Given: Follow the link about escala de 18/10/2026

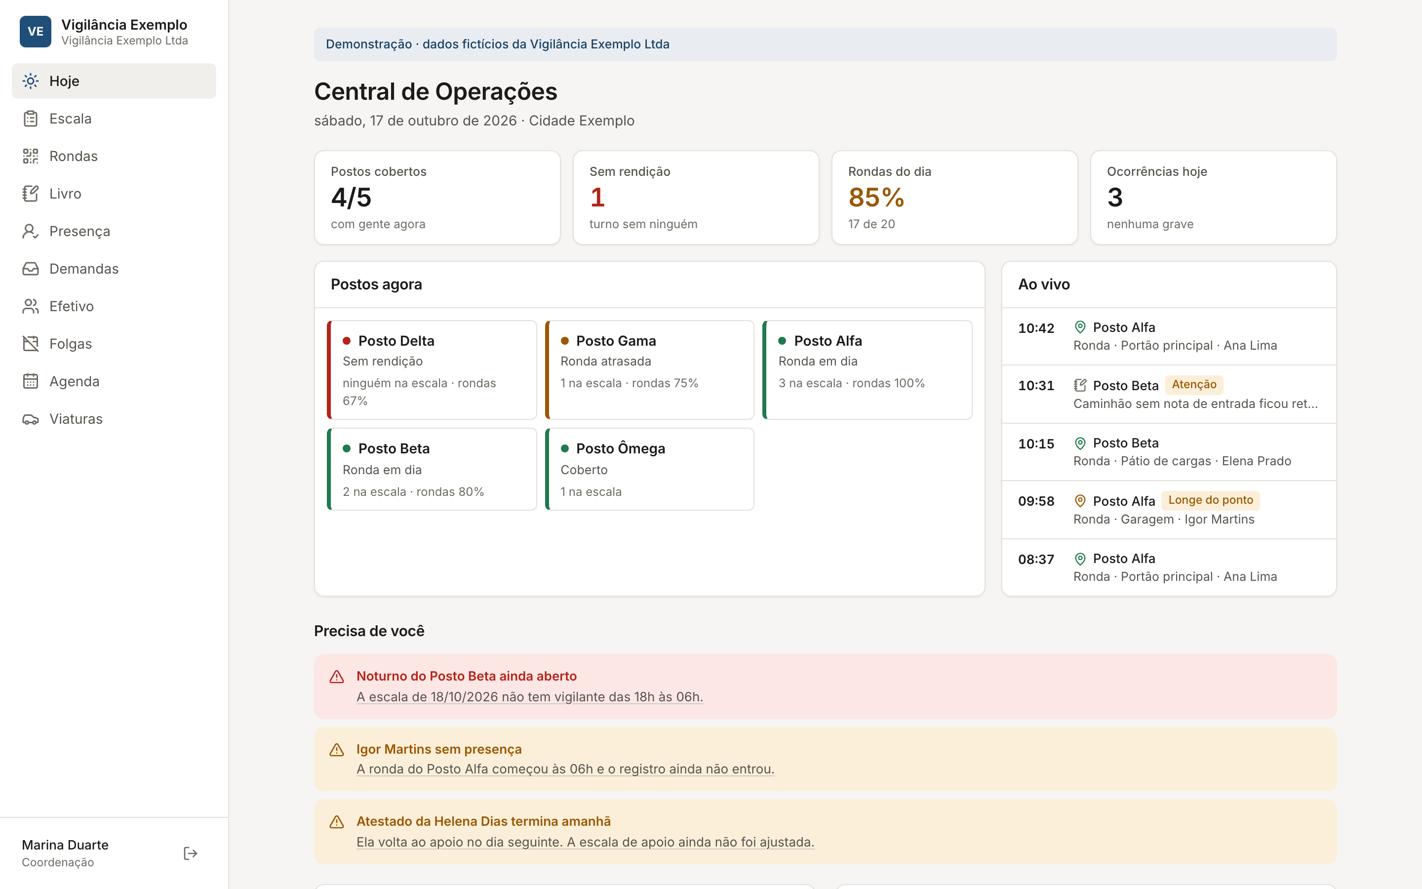Looking at the screenshot, I should [529, 697].
